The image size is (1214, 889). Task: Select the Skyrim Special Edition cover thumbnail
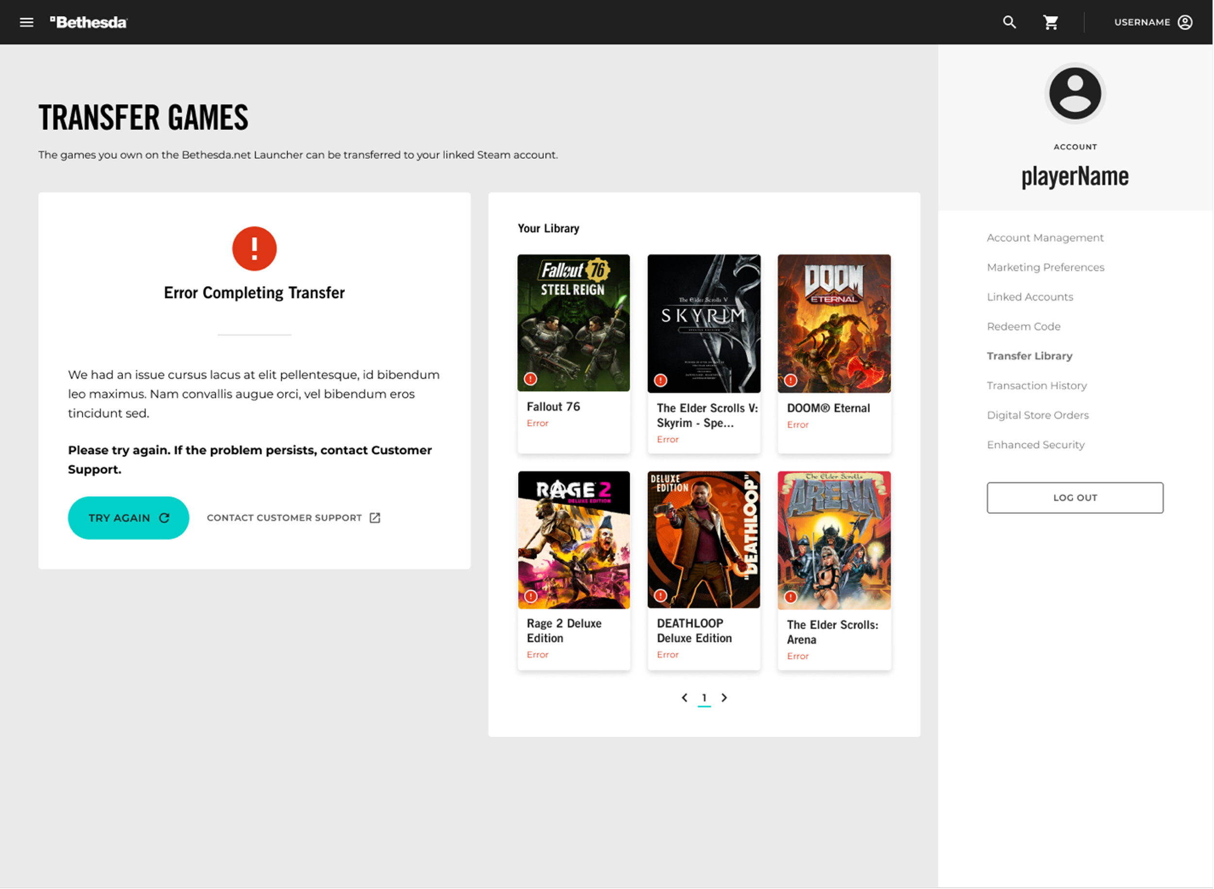[x=704, y=324]
